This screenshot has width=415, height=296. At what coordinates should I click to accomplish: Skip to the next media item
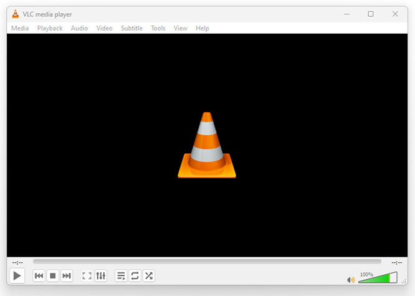tap(67, 276)
